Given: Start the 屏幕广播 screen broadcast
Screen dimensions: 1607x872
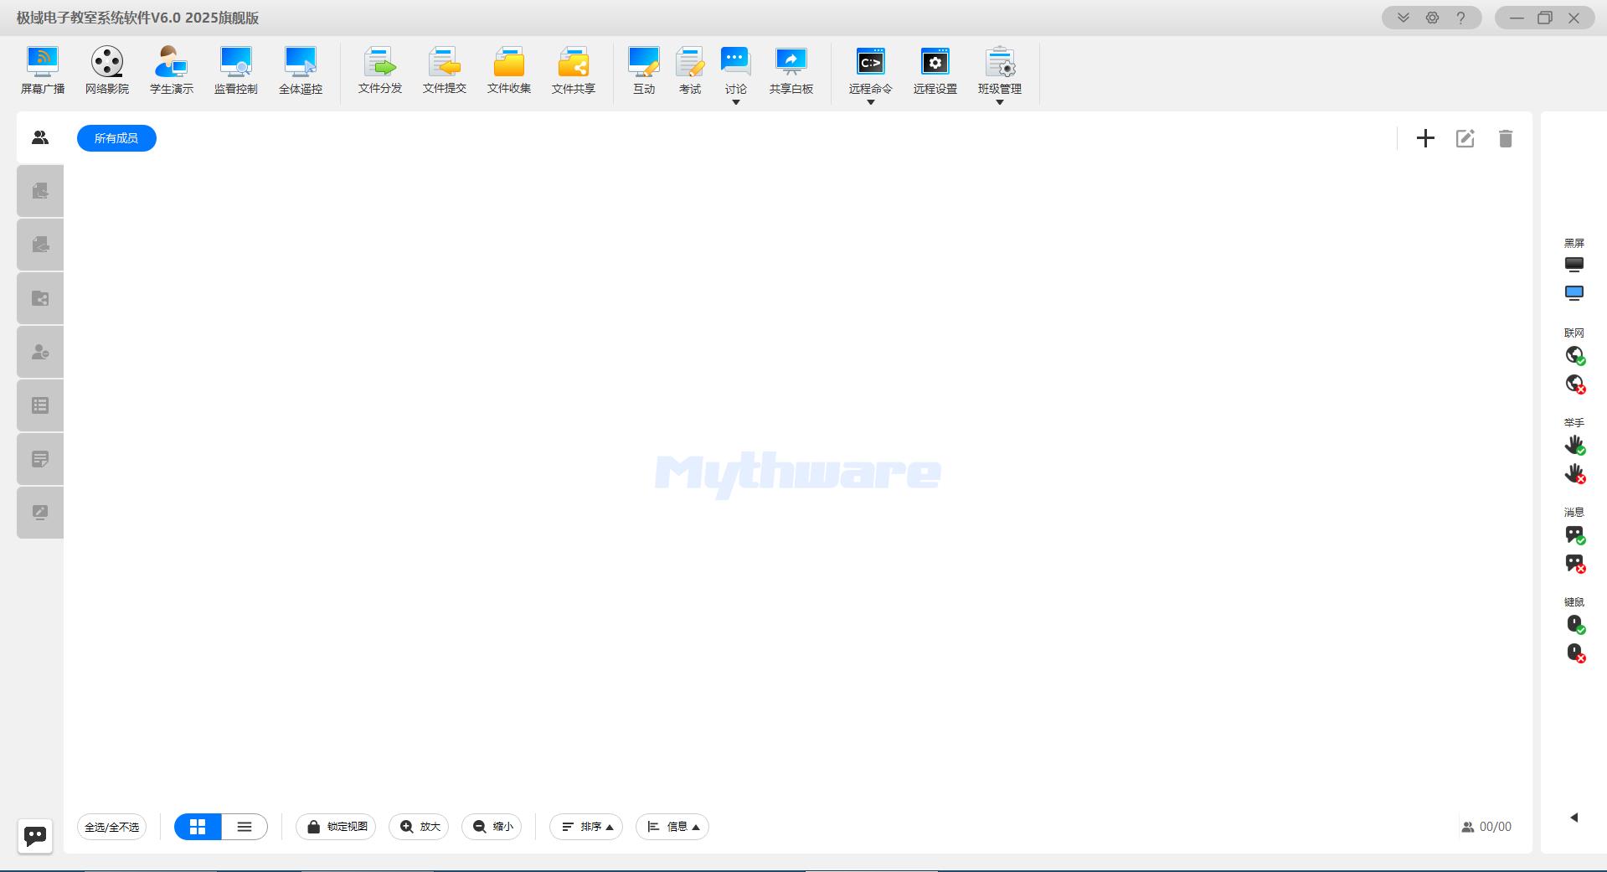Looking at the screenshot, I should click(x=43, y=70).
